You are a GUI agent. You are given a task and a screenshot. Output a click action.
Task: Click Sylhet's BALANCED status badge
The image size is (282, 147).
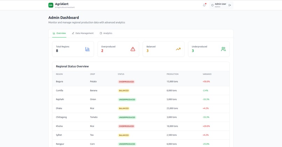click(124, 135)
